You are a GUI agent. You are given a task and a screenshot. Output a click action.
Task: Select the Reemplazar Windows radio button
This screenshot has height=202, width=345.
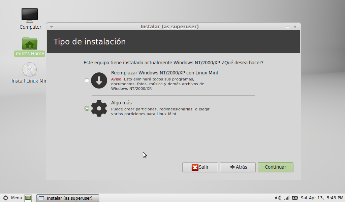87,80
